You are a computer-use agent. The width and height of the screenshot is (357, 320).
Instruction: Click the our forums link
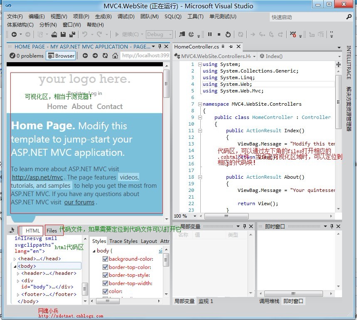(x=79, y=202)
